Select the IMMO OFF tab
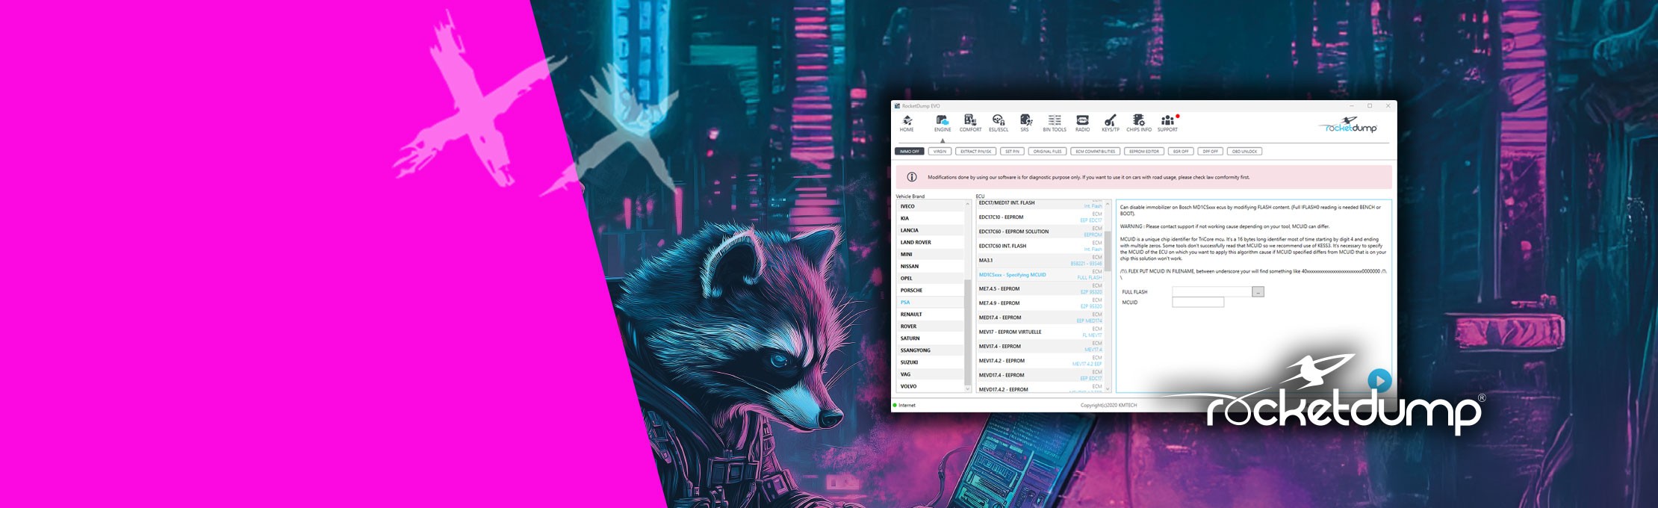This screenshot has width=1658, height=508. click(910, 152)
